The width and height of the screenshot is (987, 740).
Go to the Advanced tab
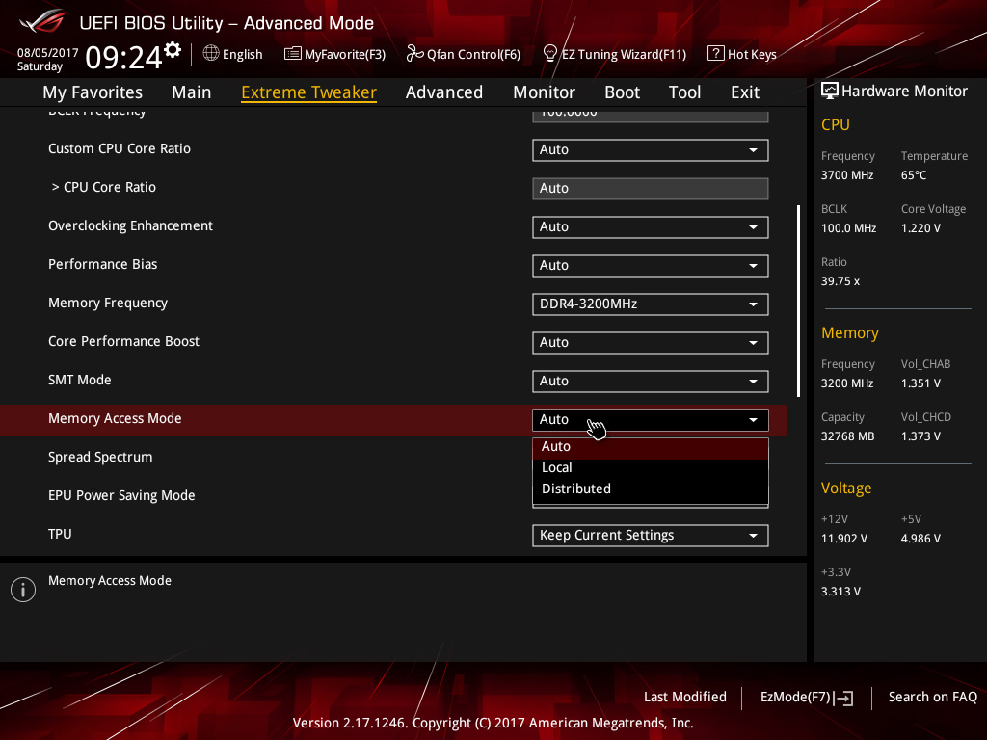(444, 92)
